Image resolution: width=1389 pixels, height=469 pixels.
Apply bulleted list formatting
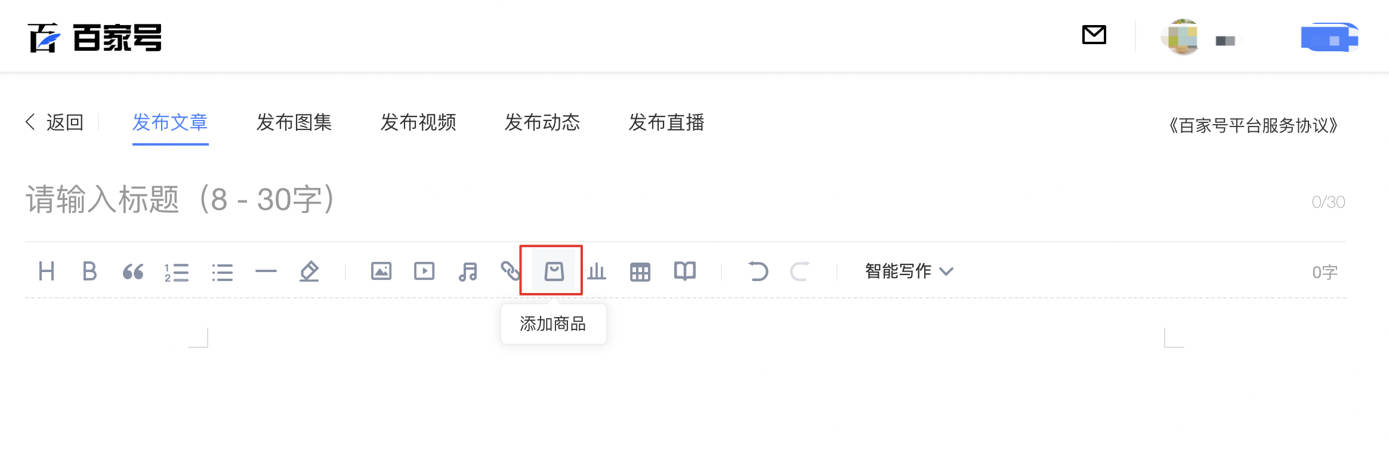[x=222, y=273]
